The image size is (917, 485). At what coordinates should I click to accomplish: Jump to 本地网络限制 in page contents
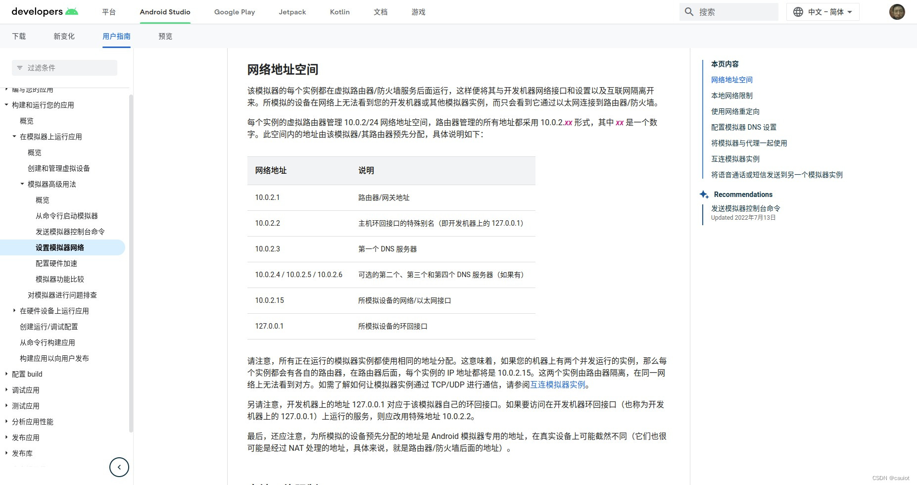[x=731, y=96]
